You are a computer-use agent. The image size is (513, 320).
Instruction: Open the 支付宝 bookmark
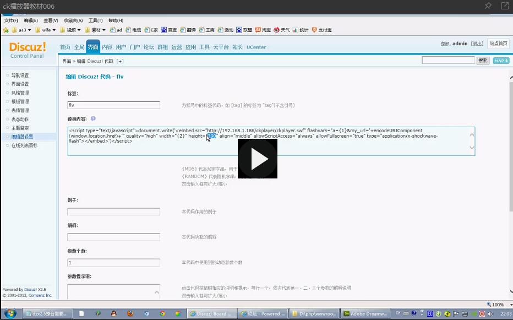(x=321, y=30)
